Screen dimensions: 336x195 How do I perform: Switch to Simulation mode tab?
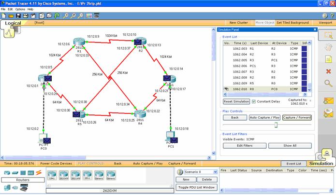(321, 163)
